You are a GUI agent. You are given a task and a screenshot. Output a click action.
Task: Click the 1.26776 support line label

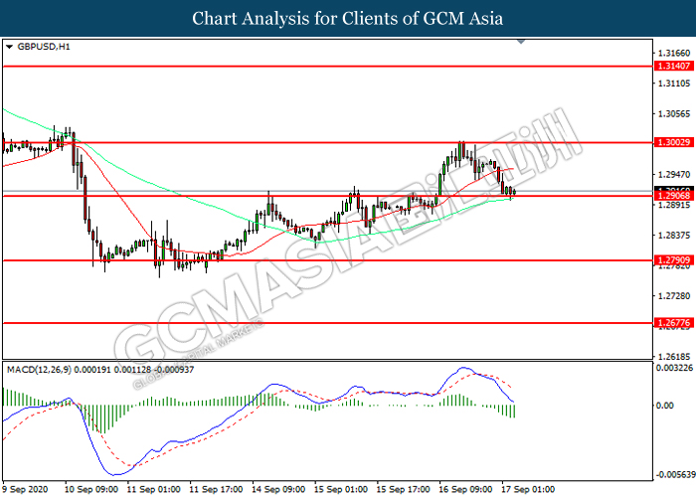[x=673, y=323]
